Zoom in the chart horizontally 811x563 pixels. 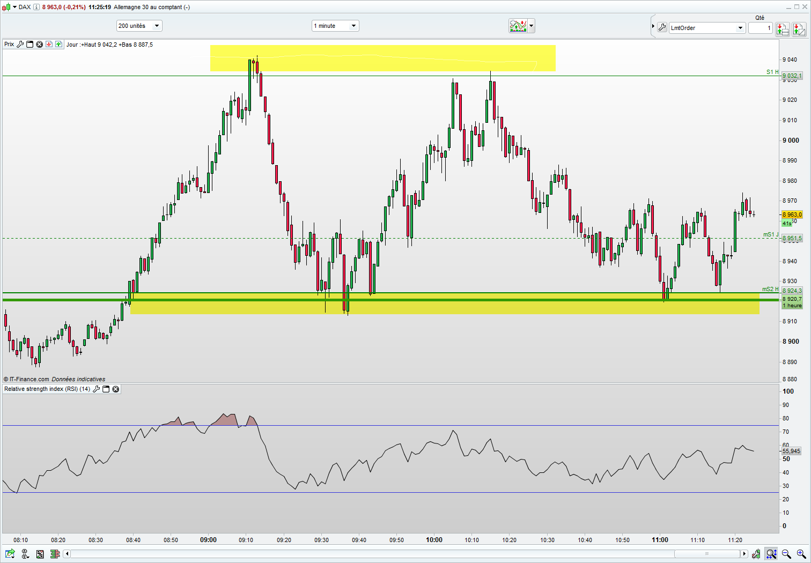pos(801,554)
